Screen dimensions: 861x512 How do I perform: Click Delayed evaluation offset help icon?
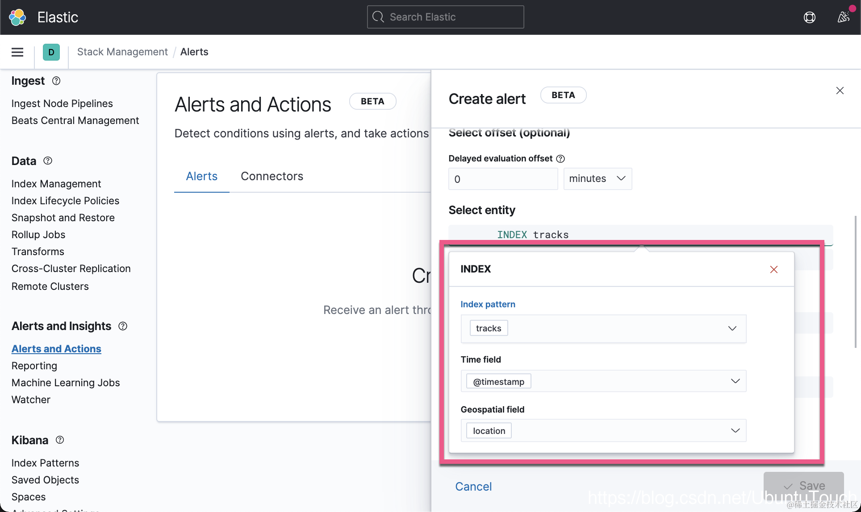click(560, 159)
